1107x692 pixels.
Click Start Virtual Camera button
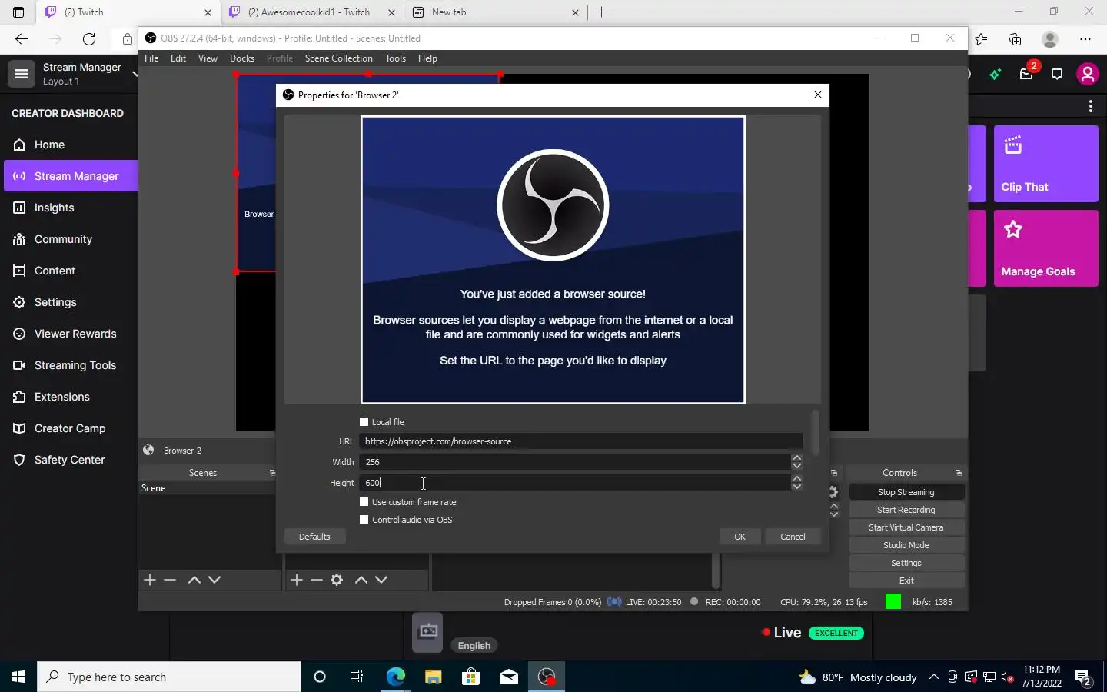[x=906, y=527]
